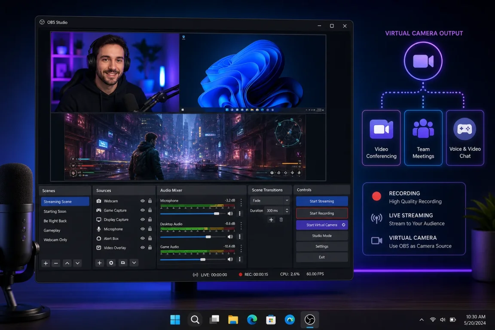The height and width of the screenshot is (330, 495).
Task: Open the Fade transition dropdown
Action: click(x=270, y=201)
